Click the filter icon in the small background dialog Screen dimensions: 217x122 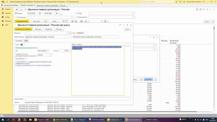click(141, 79)
